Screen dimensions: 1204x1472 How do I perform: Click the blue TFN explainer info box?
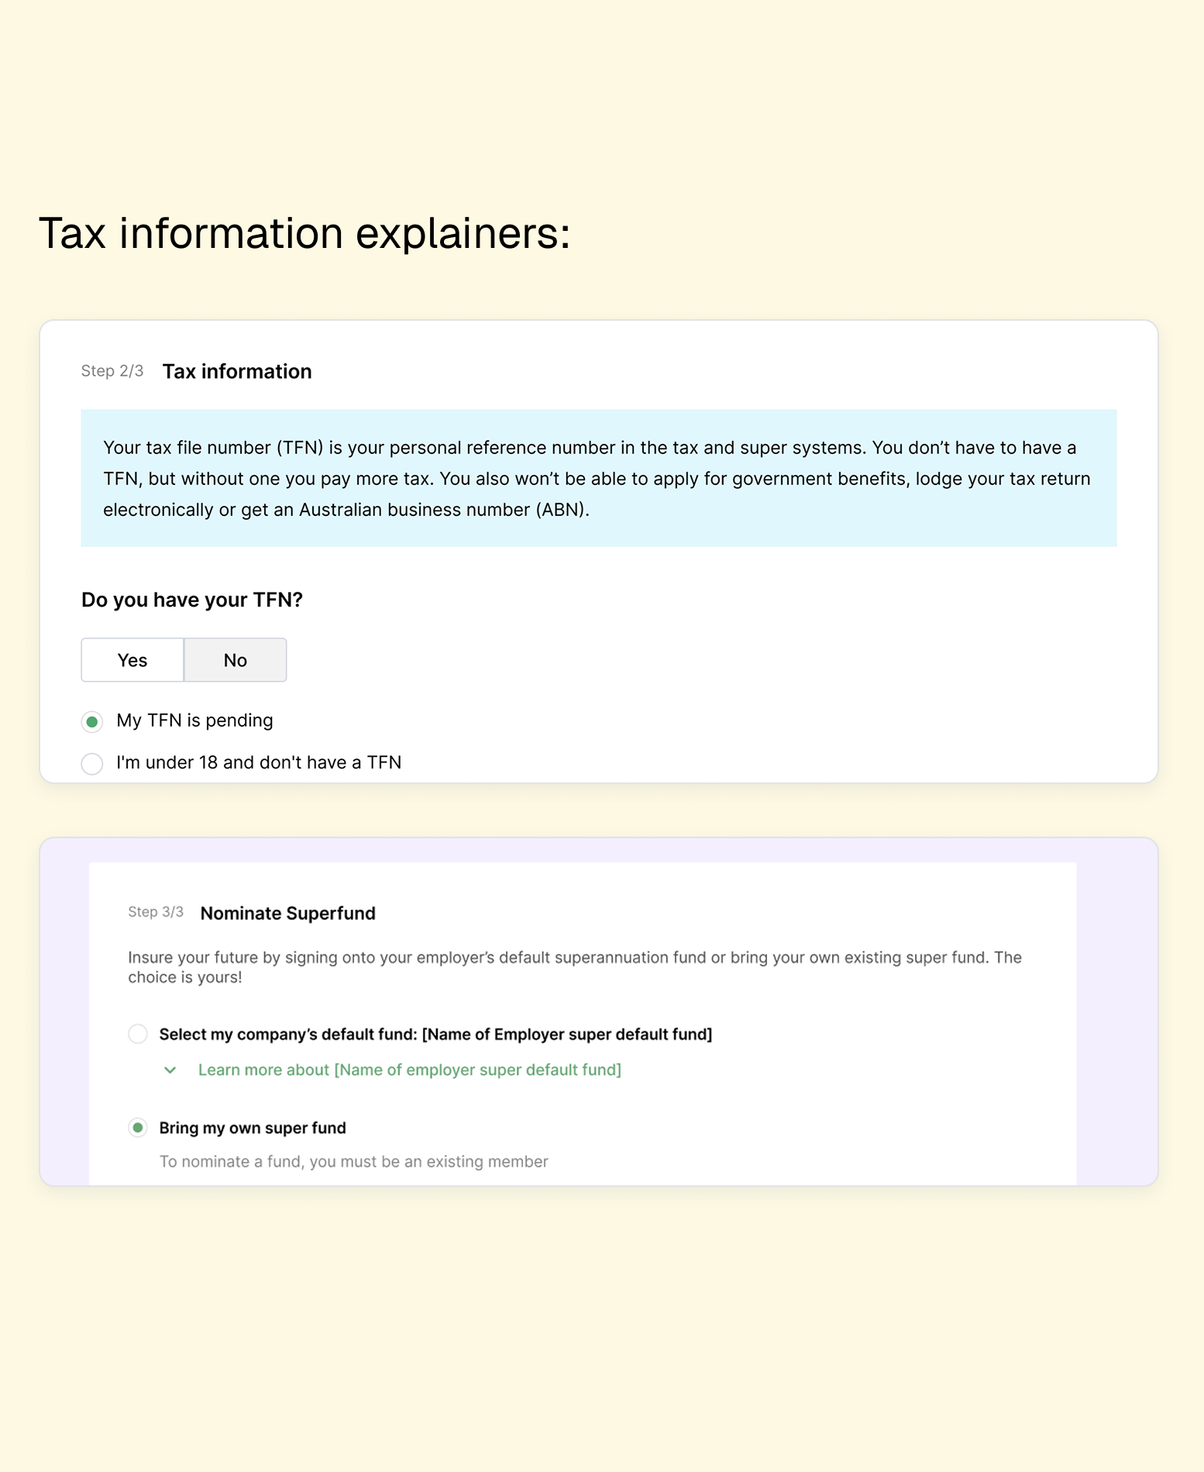point(598,478)
